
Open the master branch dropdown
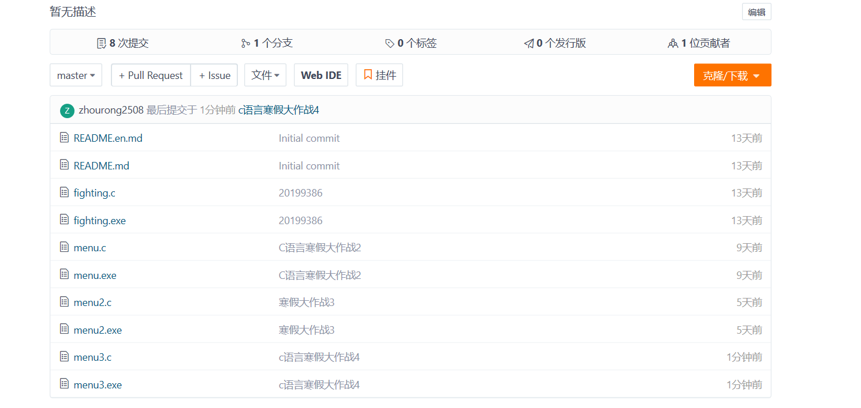tap(76, 75)
